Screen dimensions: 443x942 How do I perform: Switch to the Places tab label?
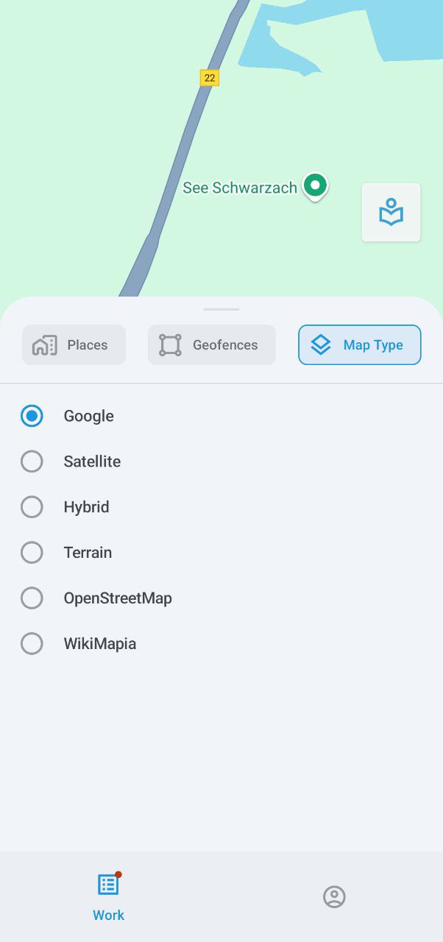pyautogui.click(x=88, y=344)
